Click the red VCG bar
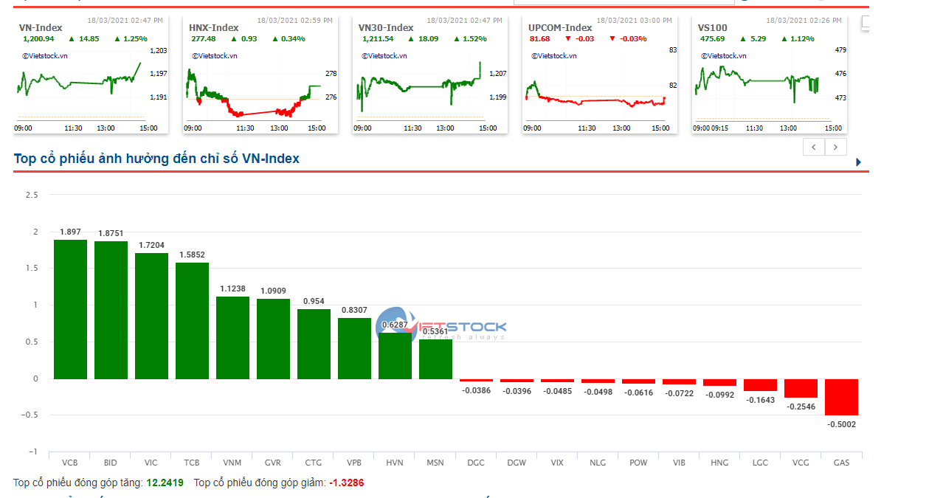 801,388
